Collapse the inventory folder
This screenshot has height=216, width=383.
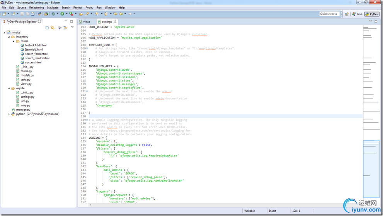(x=9, y=37)
